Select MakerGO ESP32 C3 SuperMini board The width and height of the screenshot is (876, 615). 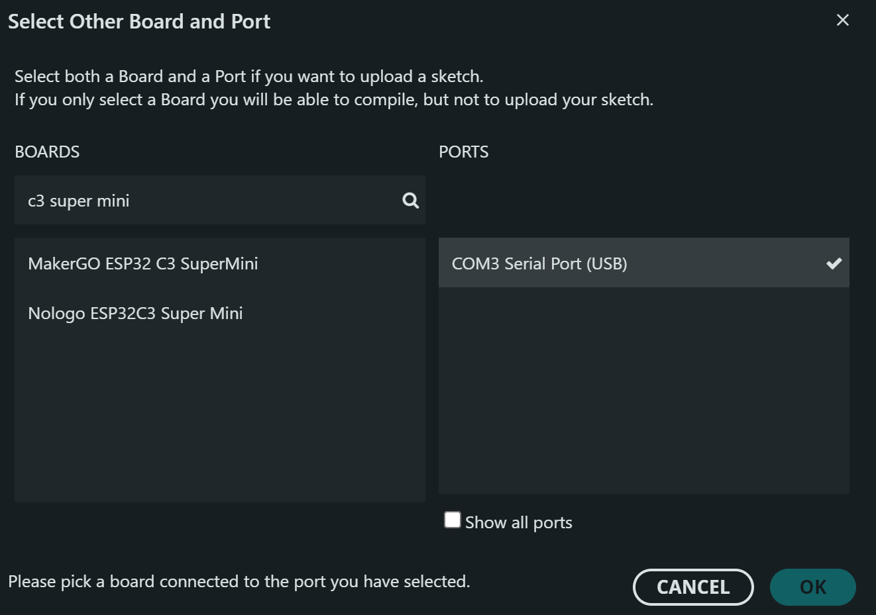(143, 263)
